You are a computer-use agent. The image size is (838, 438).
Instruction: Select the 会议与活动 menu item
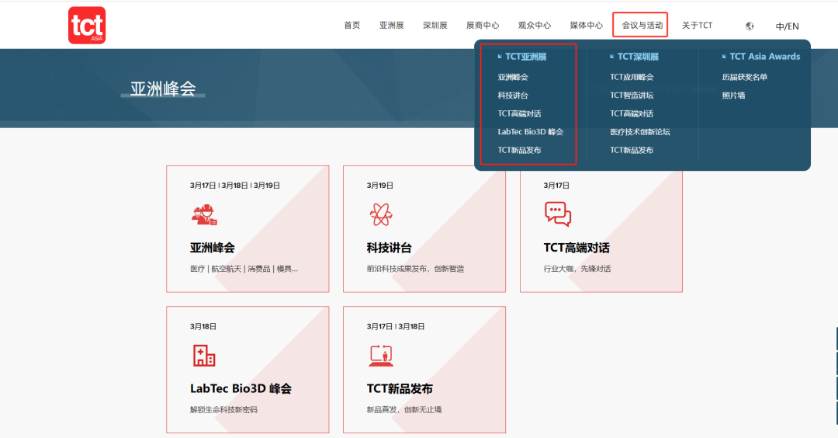(x=642, y=25)
